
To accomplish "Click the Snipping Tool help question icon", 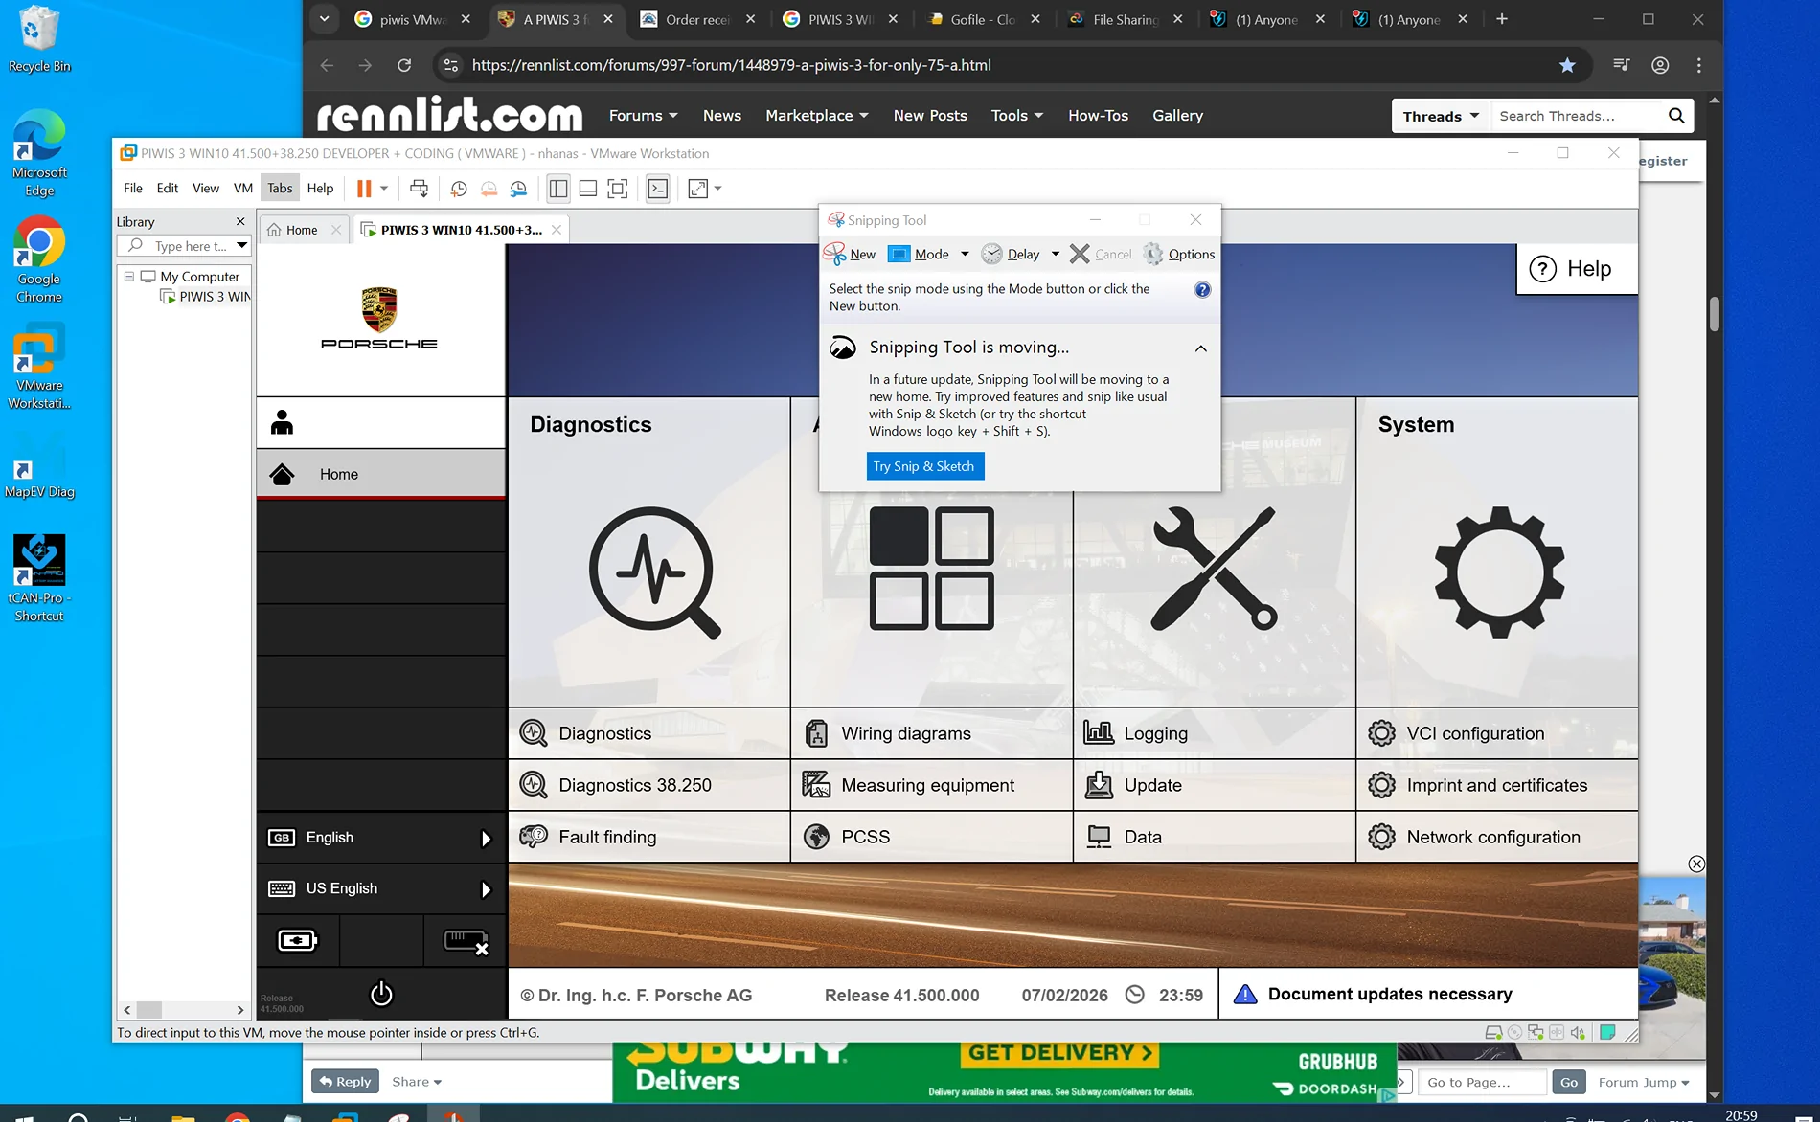I will pyautogui.click(x=1202, y=290).
